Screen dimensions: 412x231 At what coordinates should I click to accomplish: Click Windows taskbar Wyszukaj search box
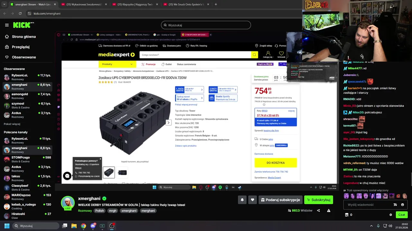tap(36, 226)
